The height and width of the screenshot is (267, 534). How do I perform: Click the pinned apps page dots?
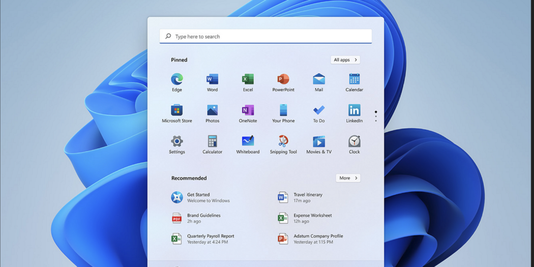coord(376,116)
